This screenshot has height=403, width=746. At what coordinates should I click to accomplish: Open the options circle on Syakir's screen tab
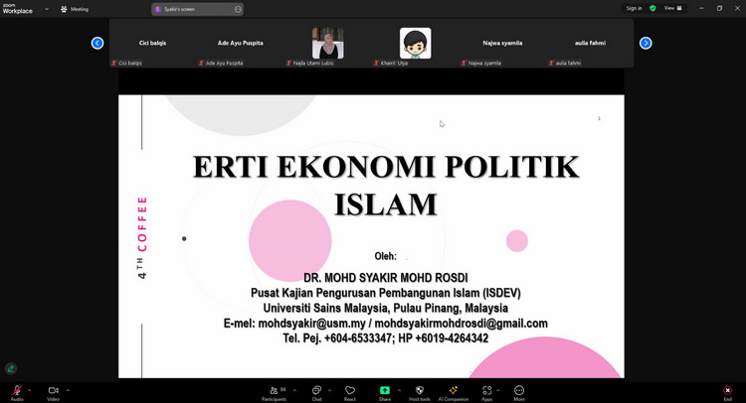click(x=238, y=9)
